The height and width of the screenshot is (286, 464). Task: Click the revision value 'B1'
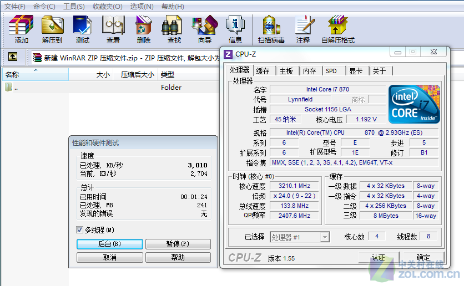pos(423,152)
